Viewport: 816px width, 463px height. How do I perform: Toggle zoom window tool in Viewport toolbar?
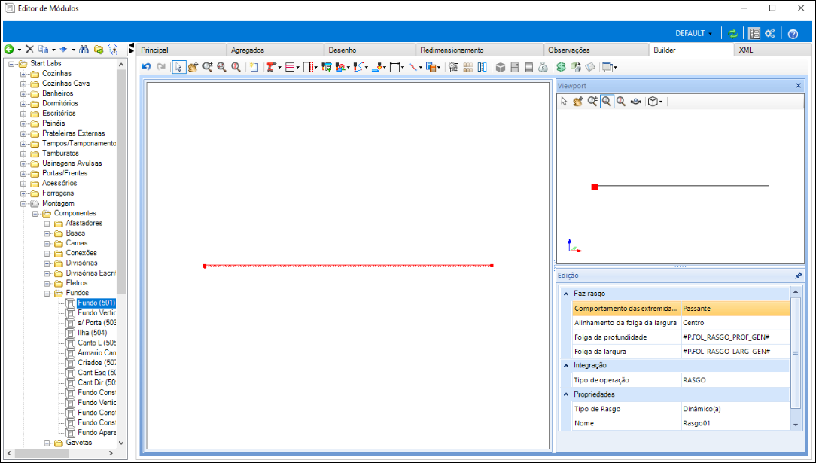(x=607, y=102)
